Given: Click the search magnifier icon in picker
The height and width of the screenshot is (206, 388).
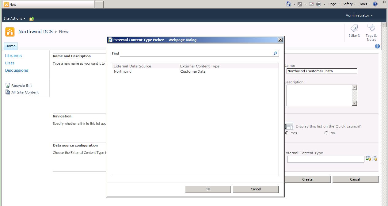Looking at the screenshot, I should coord(275,53).
